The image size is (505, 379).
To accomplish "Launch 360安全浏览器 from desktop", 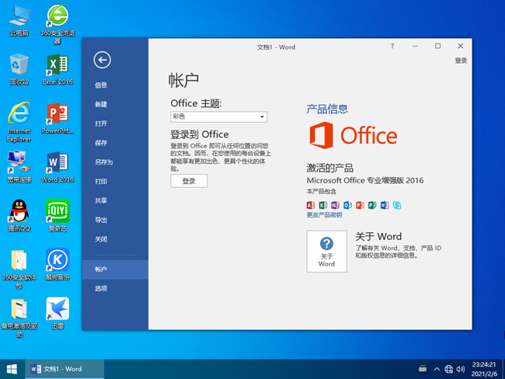I will click(57, 24).
